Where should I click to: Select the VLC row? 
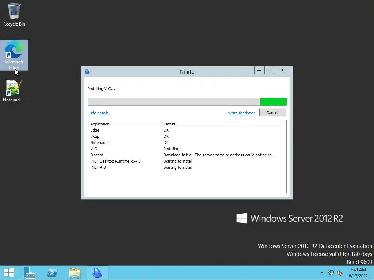(187, 149)
